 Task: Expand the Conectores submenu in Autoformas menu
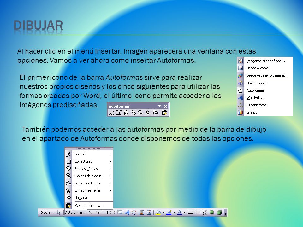(89, 161)
